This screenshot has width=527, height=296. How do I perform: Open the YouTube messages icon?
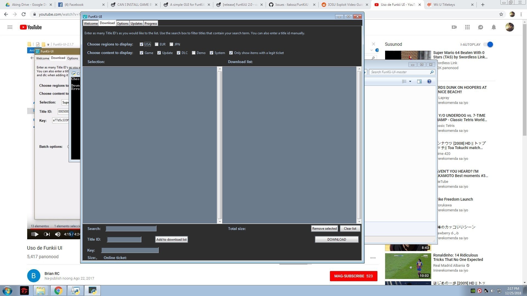click(481, 27)
